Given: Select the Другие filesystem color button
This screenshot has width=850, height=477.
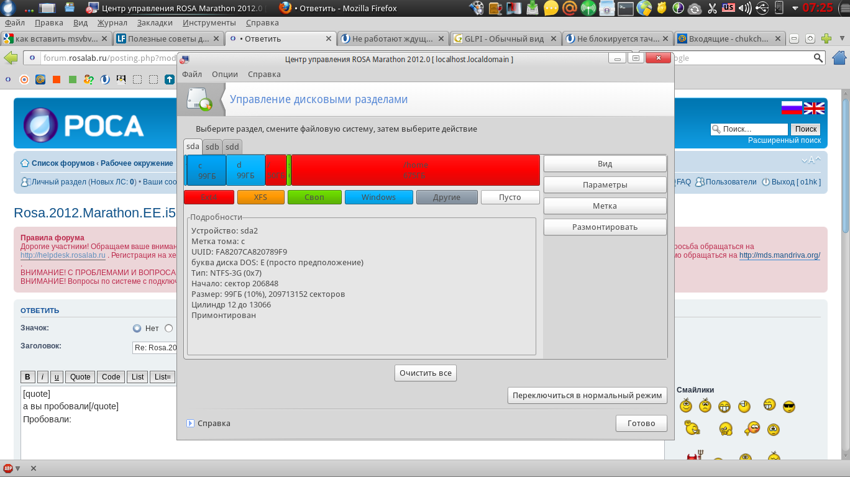Looking at the screenshot, I should [x=447, y=198].
